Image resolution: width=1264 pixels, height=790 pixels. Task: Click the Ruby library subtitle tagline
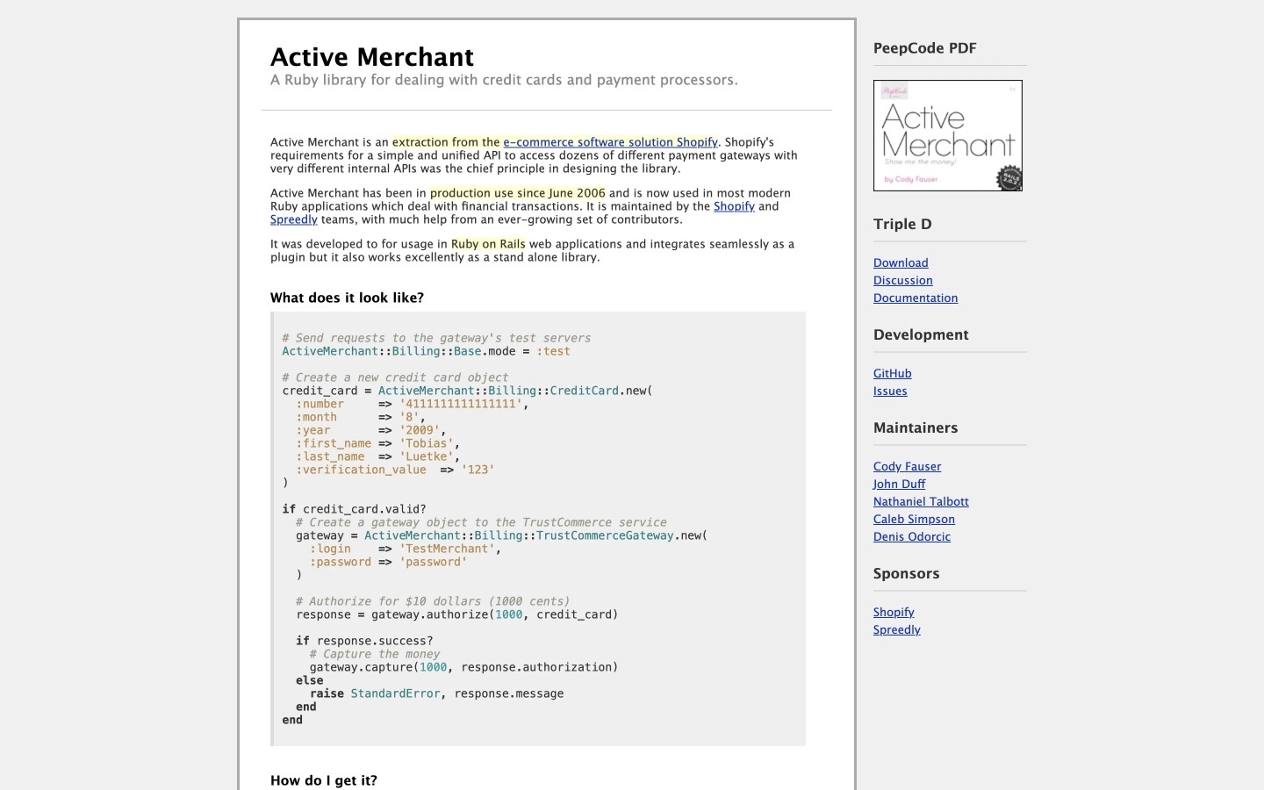[x=504, y=80]
